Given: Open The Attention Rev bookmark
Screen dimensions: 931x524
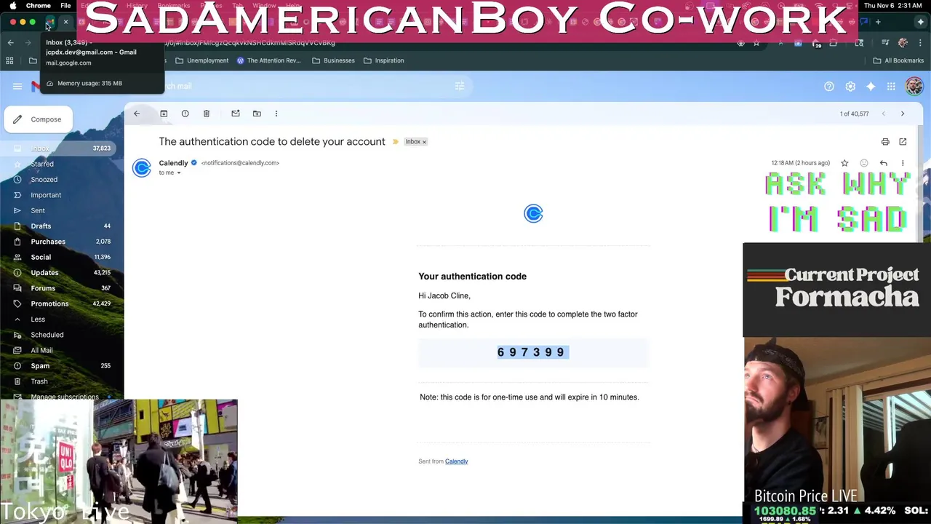Looking at the screenshot, I should pos(268,60).
